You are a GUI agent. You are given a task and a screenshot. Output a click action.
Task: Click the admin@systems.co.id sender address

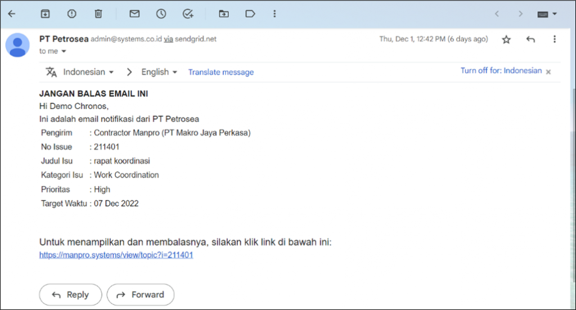[126, 39]
